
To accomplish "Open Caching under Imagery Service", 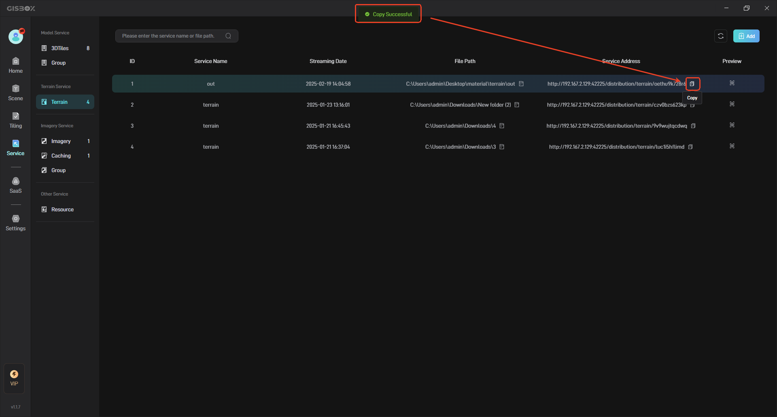I will (x=61, y=156).
